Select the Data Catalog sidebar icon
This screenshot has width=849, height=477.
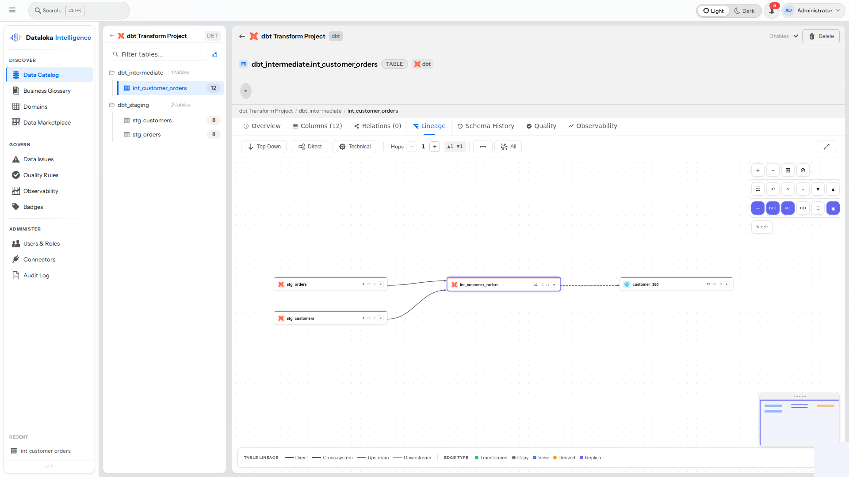[x=16, y=75]
